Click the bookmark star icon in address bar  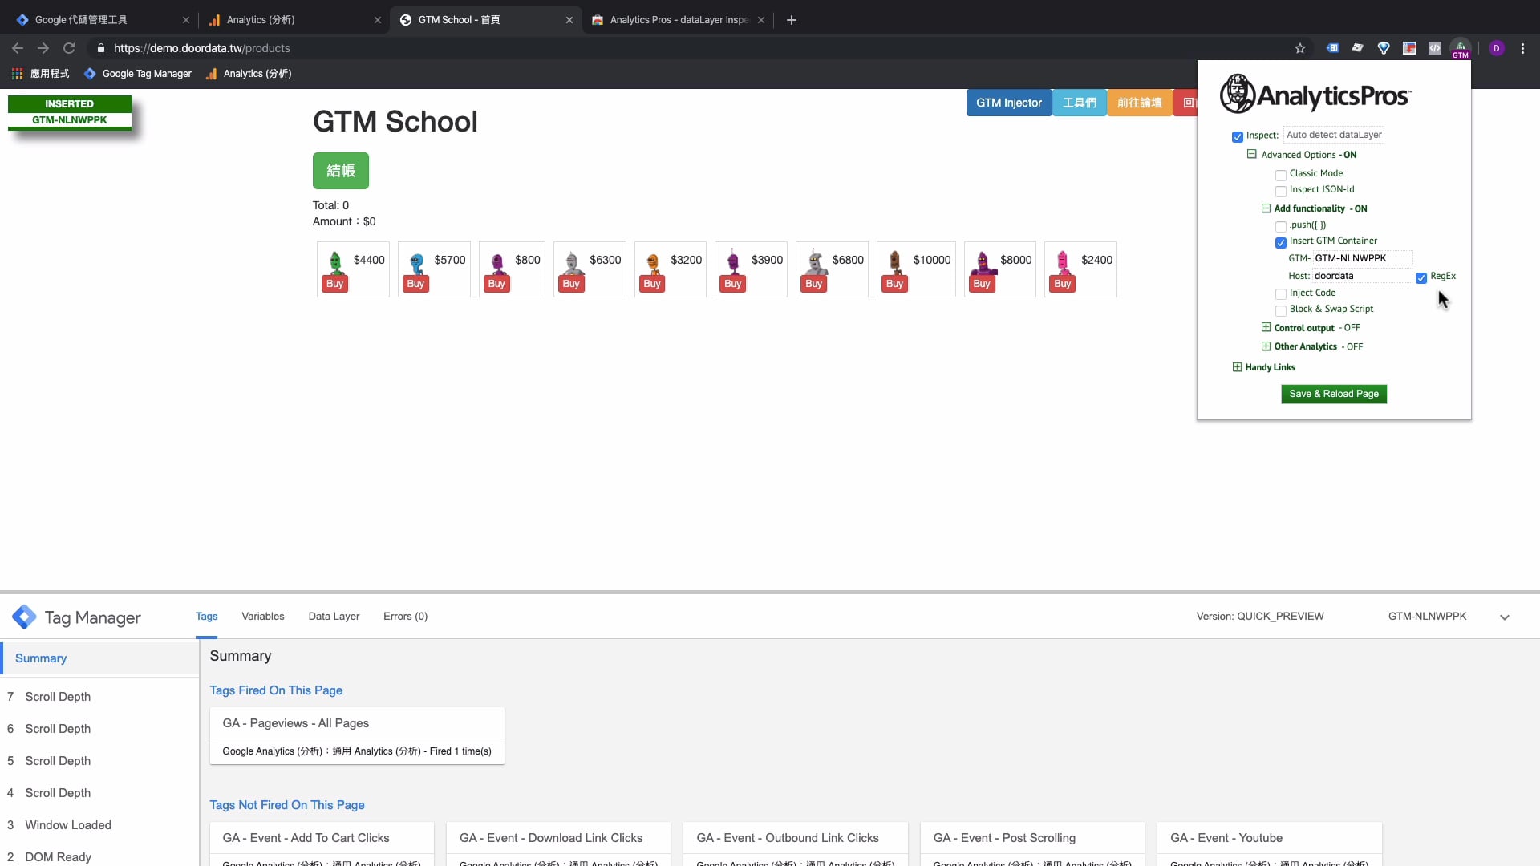1300,48
